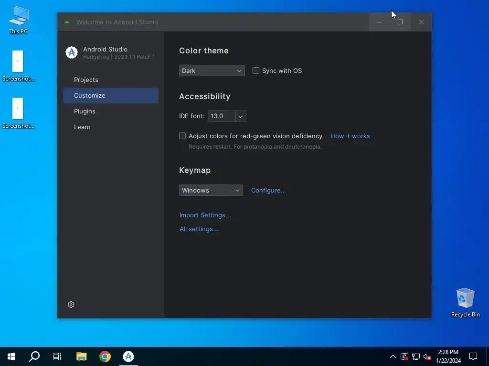Viewport: 489px width, 366px height.
Task: Open Task View in the taskbar
Action: 57,356
